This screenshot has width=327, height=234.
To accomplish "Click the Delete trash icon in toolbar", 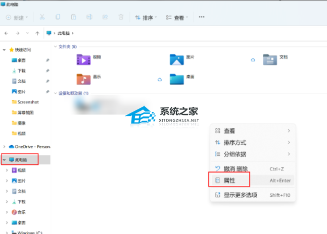I will coord(121,17).
